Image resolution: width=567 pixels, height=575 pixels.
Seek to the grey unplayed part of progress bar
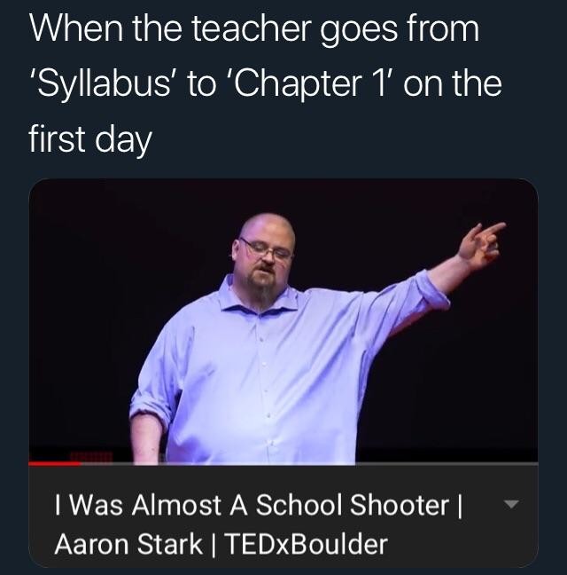(309, 463)
